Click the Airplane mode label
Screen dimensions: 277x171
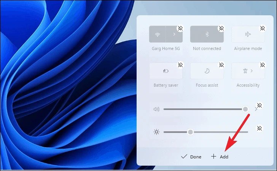(x=248, y=48)
